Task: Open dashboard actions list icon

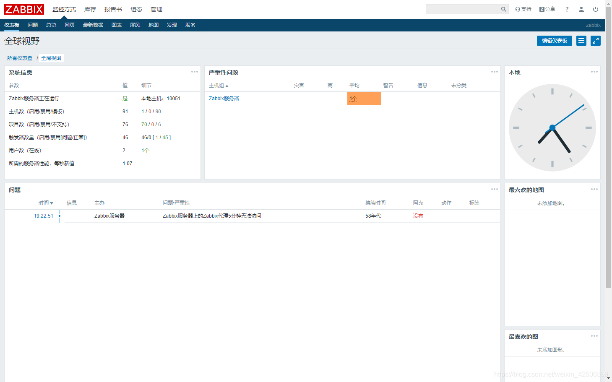Action: [581, 41]
